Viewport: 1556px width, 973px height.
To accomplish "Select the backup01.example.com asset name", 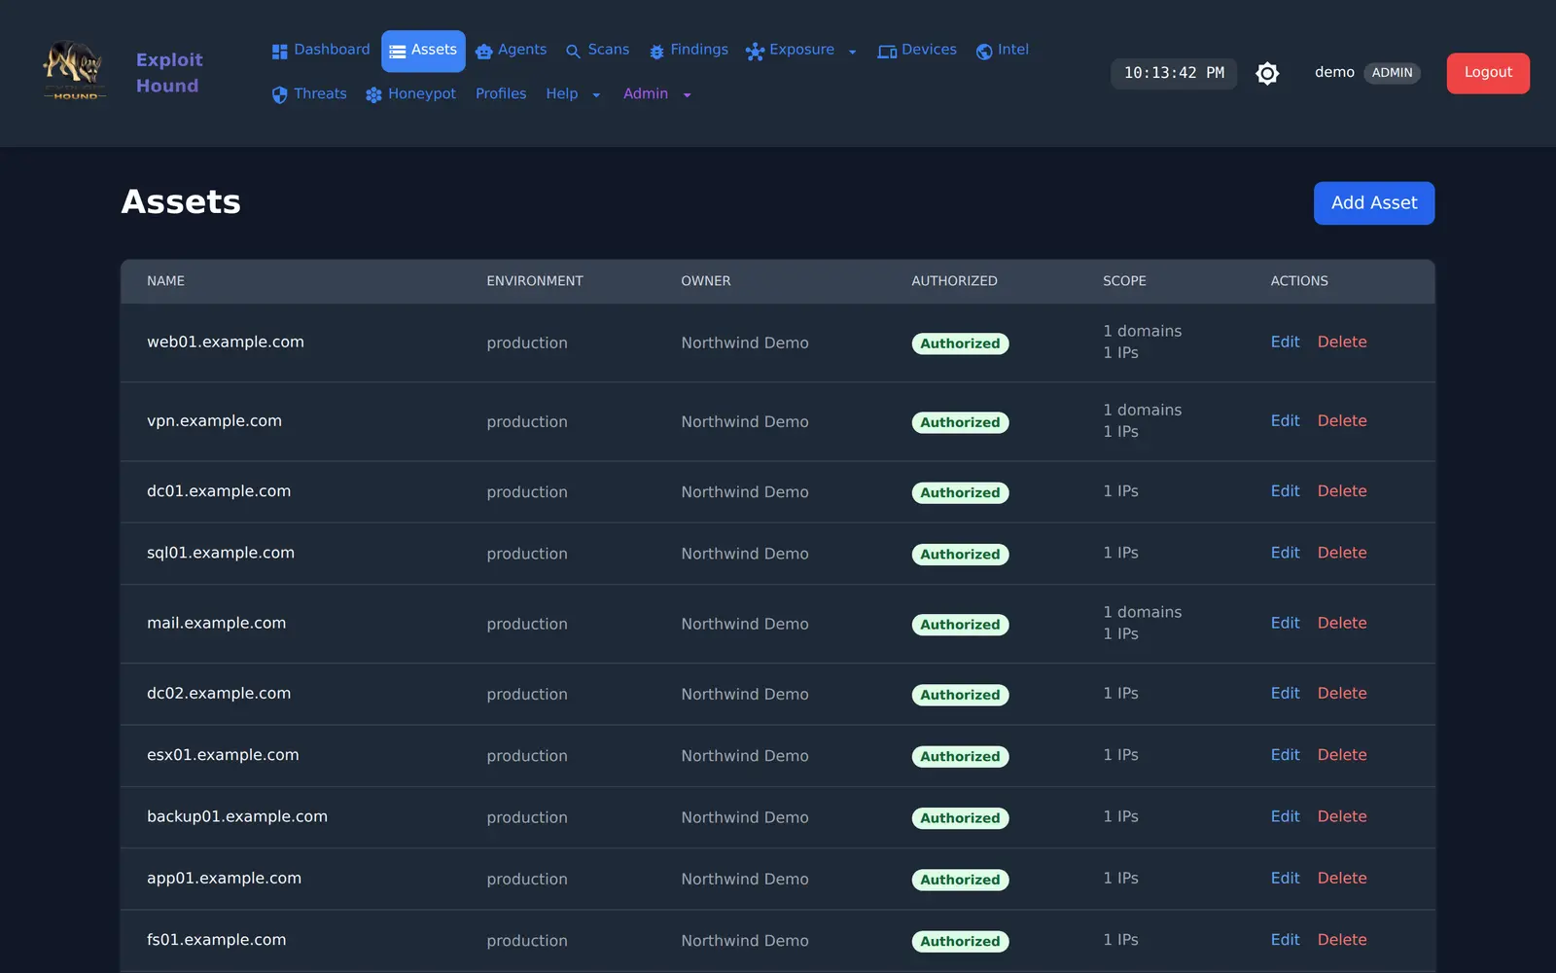I will click(237, 817).
